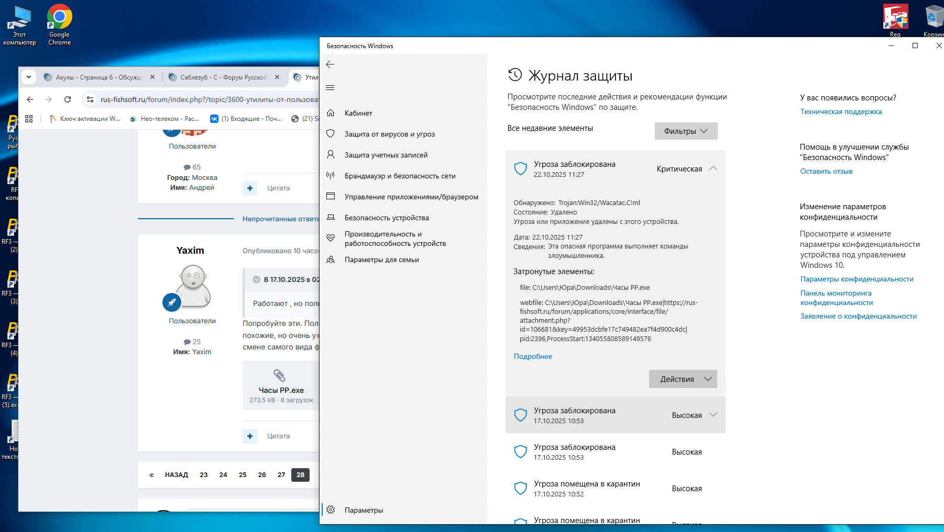Click Оставить отзыв link

click(x=826, y=171)
